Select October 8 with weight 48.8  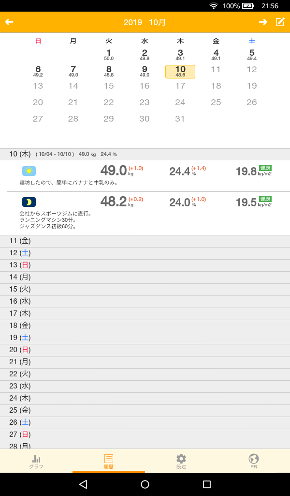109,71
